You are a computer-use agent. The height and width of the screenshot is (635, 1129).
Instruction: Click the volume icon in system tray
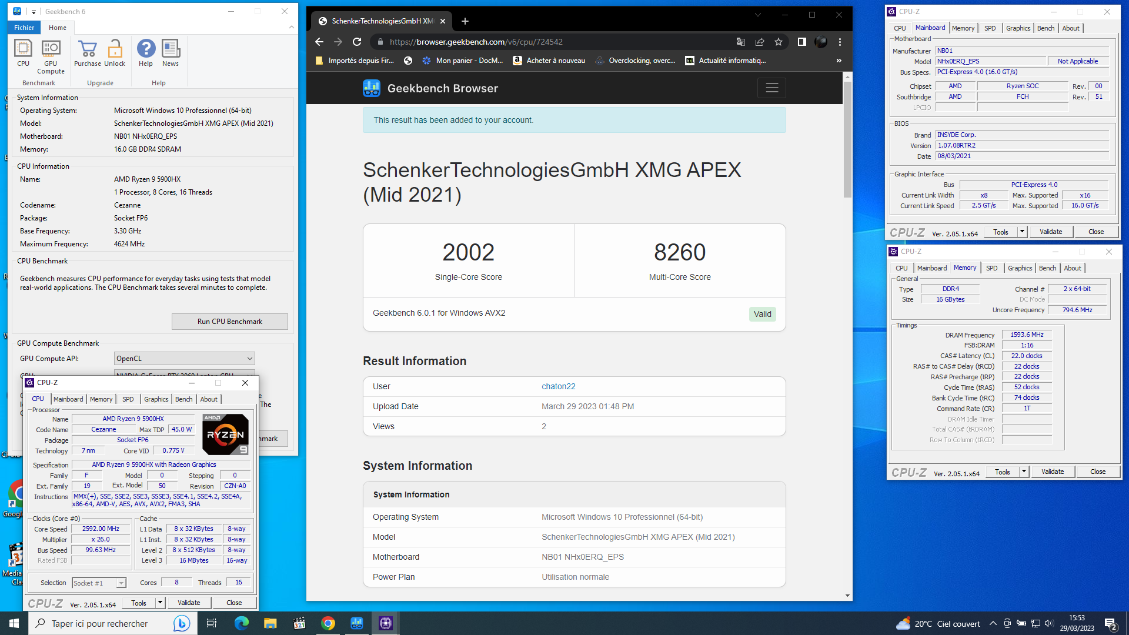point(1050,624)
